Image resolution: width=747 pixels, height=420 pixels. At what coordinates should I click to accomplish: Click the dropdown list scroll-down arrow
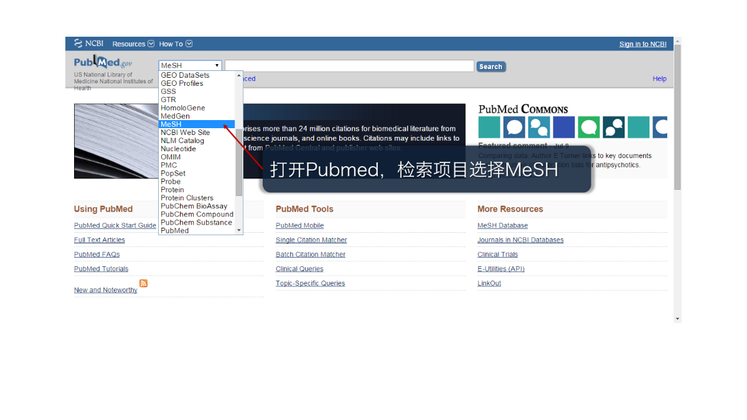(x=239, y=230)
